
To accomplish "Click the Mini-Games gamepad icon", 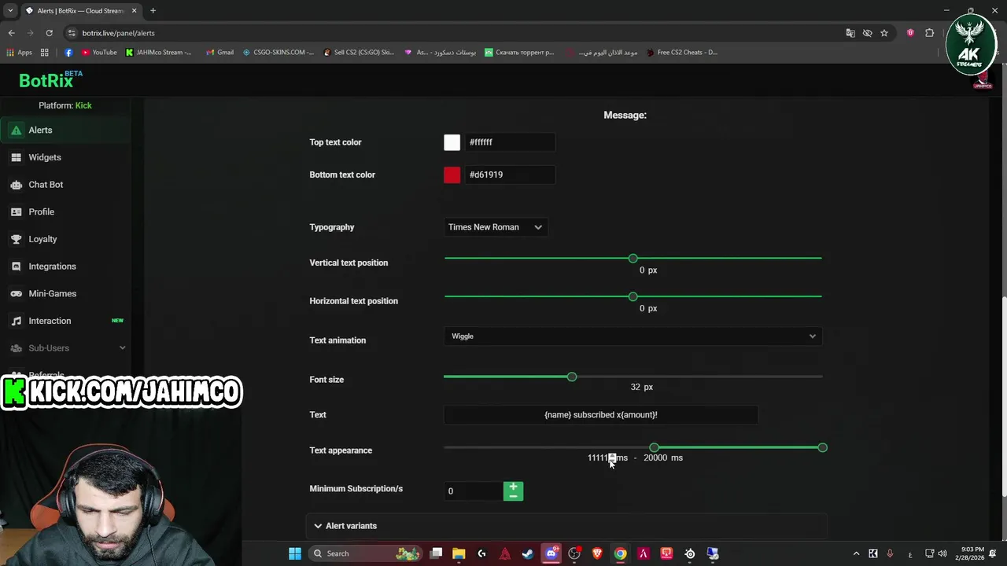I will (16, 294).
